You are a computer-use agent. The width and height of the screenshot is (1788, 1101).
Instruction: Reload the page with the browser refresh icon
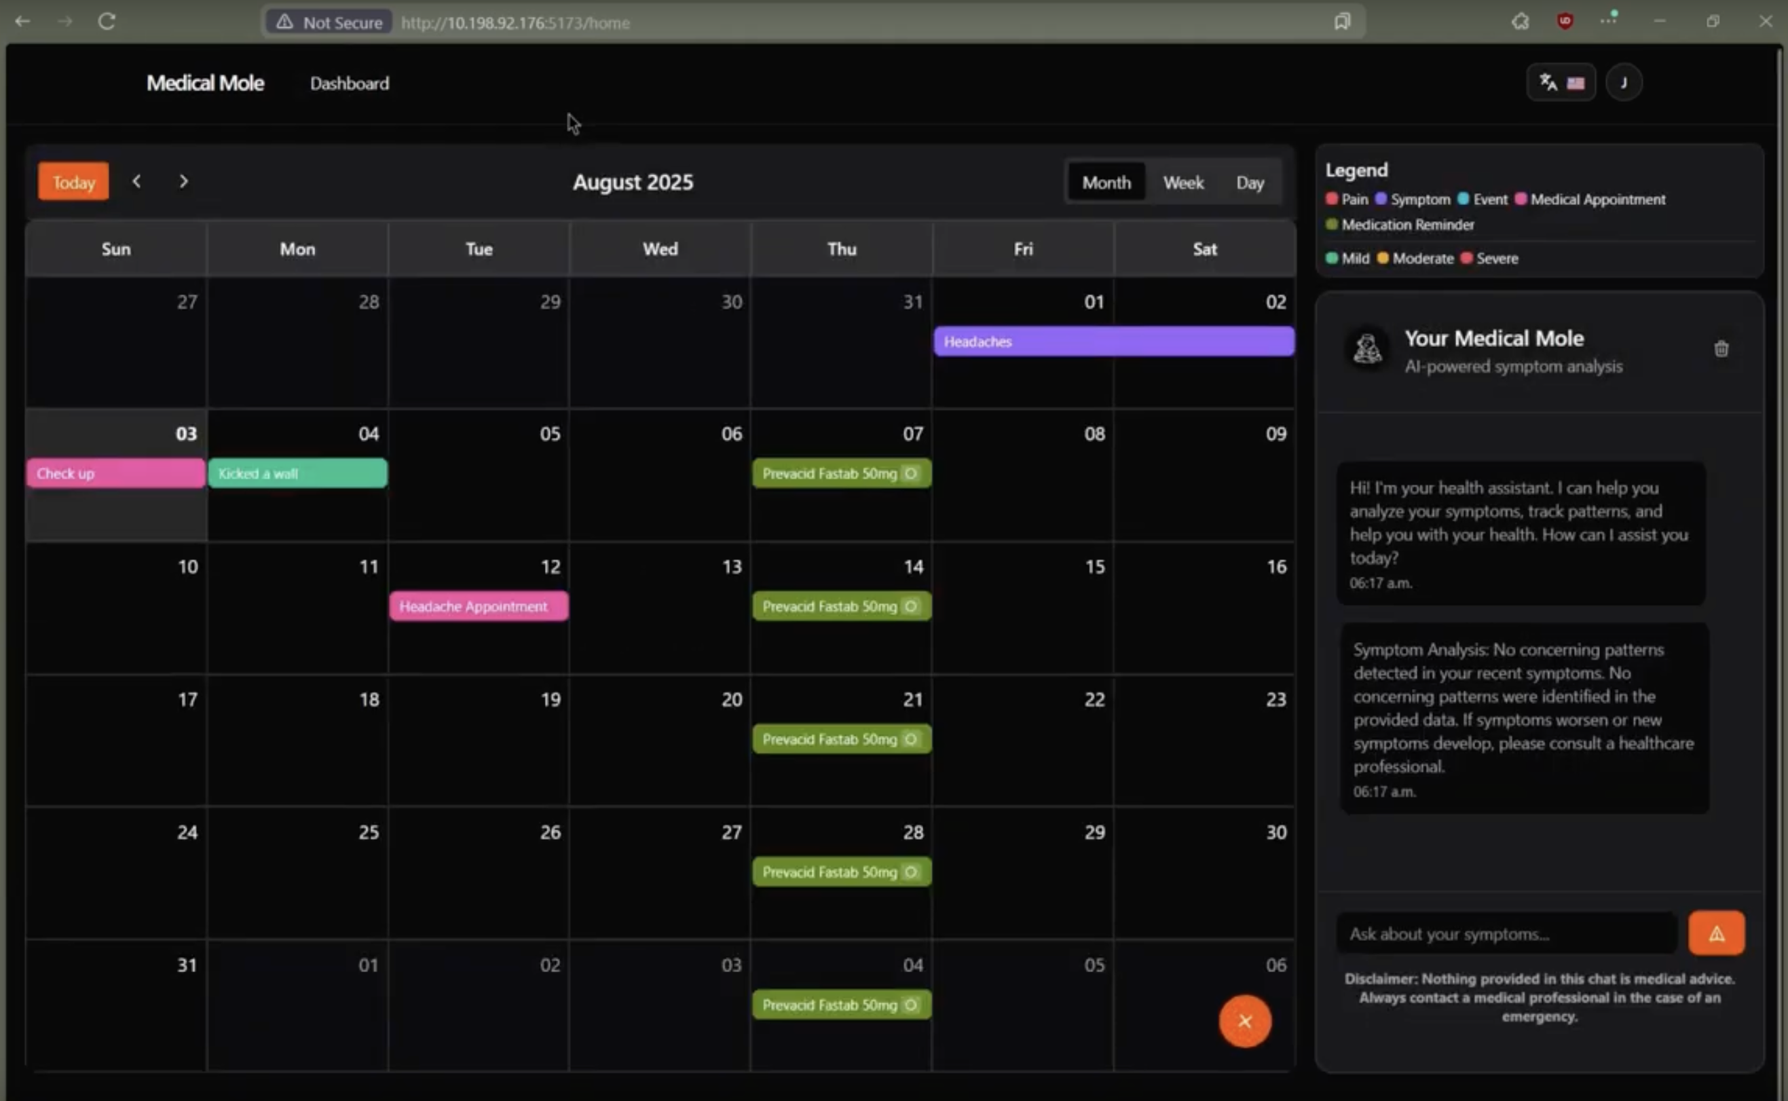(x=107, y=22)
